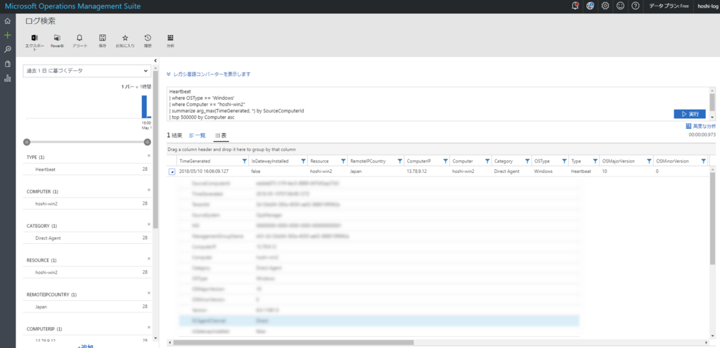This screenshot has height=348, width=720.
Task: Open the Home icon in left sidebar
Action: pyautogui.click(x=7, y=21)
